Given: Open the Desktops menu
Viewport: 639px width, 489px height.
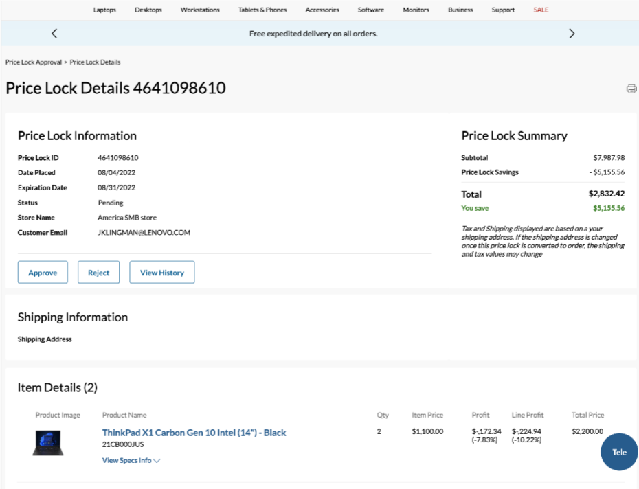Looking at the screenshot, I should coord(148,10).
